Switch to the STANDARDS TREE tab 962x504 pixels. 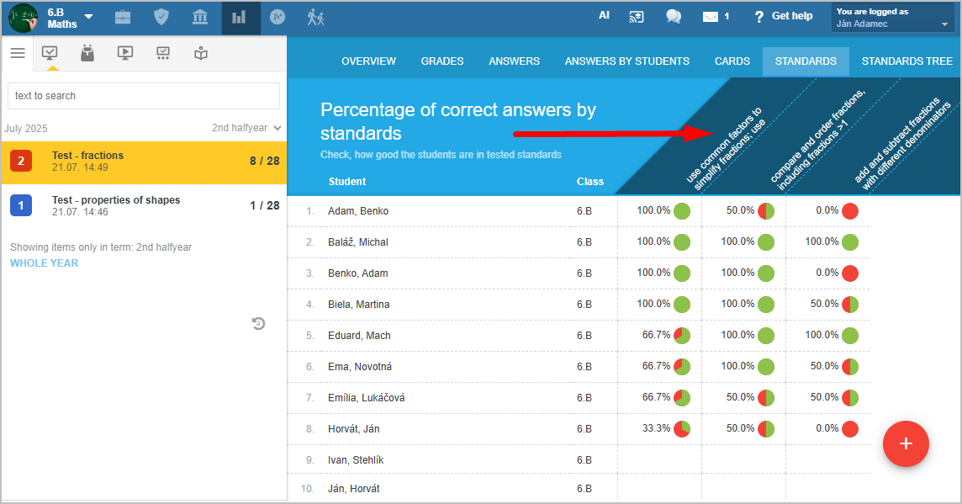pyautogui.click(x=906, y=61)
